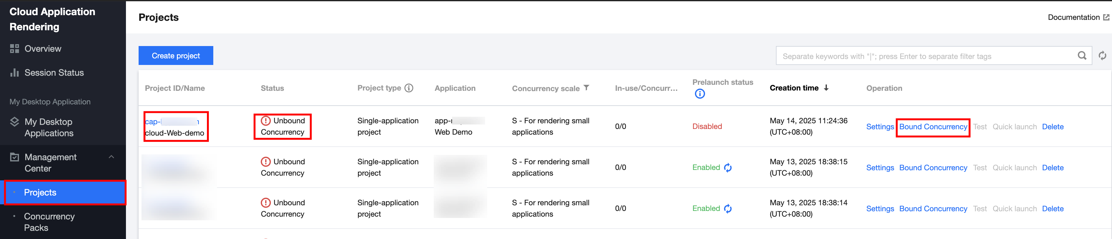Focus the keyword filter search field
The height and width of the screenshot is (239, 1112).
click(924, 56)
